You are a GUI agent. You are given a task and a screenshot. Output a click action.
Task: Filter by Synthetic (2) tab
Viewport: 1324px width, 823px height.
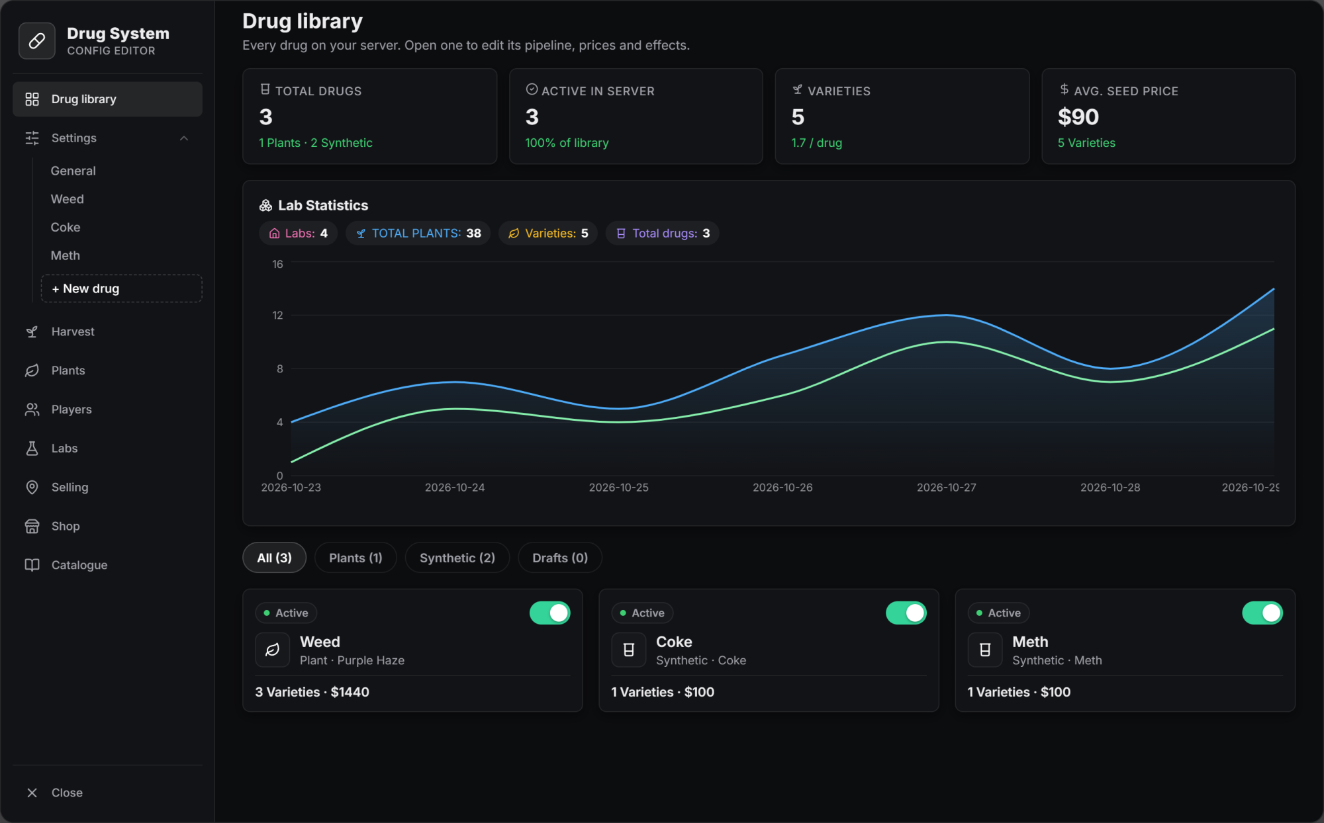point(457,558)
